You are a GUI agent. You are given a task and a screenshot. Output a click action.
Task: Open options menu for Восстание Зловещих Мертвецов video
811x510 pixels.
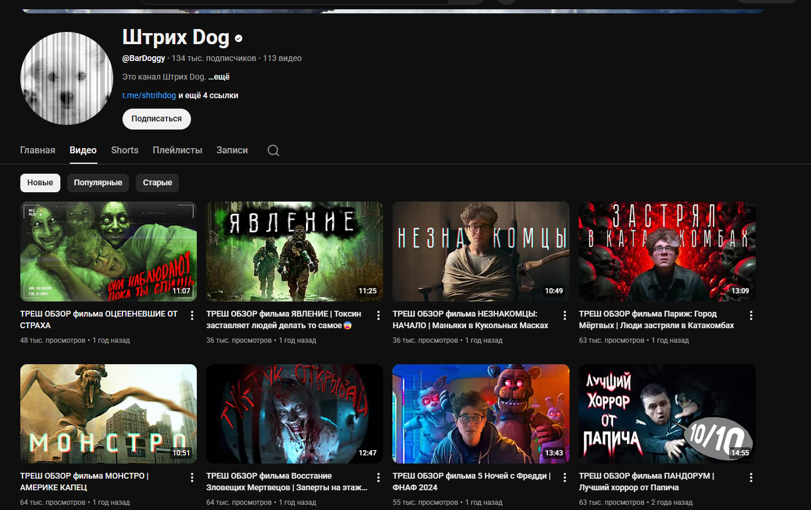[379, 477]
